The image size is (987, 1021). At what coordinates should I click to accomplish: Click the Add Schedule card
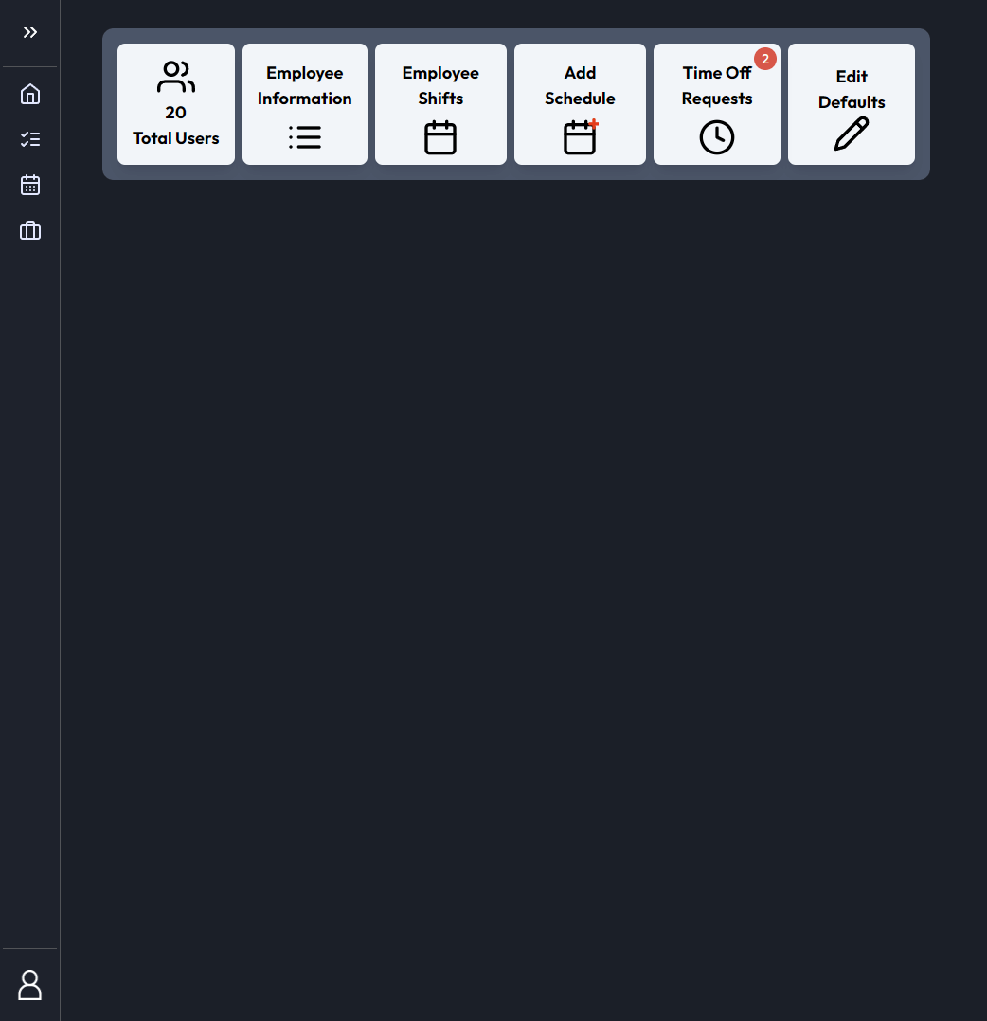[580, 103]
